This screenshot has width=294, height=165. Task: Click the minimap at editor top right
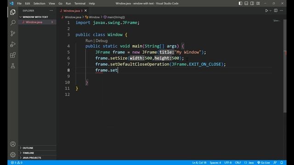pyautogui.click(x=277, y=21)
